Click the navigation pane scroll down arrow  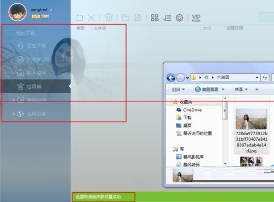tap(225, 164)
